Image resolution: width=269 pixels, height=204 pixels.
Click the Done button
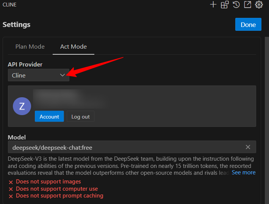pyautogui.click(x=248, y=24)
